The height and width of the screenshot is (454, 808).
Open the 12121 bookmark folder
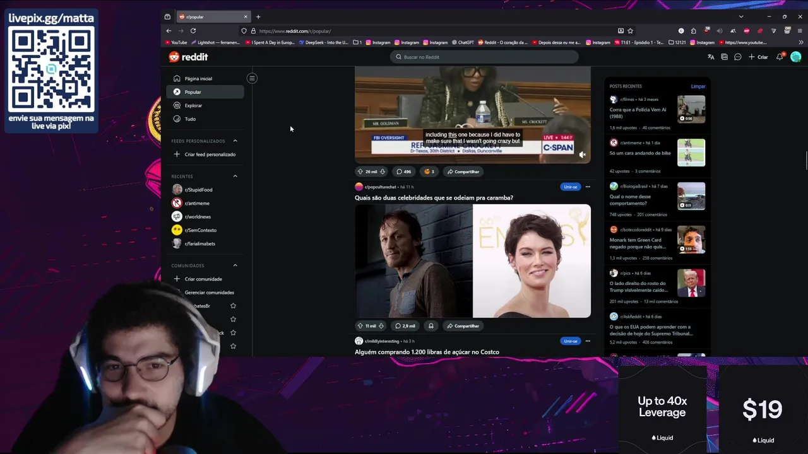click(676, 42)
